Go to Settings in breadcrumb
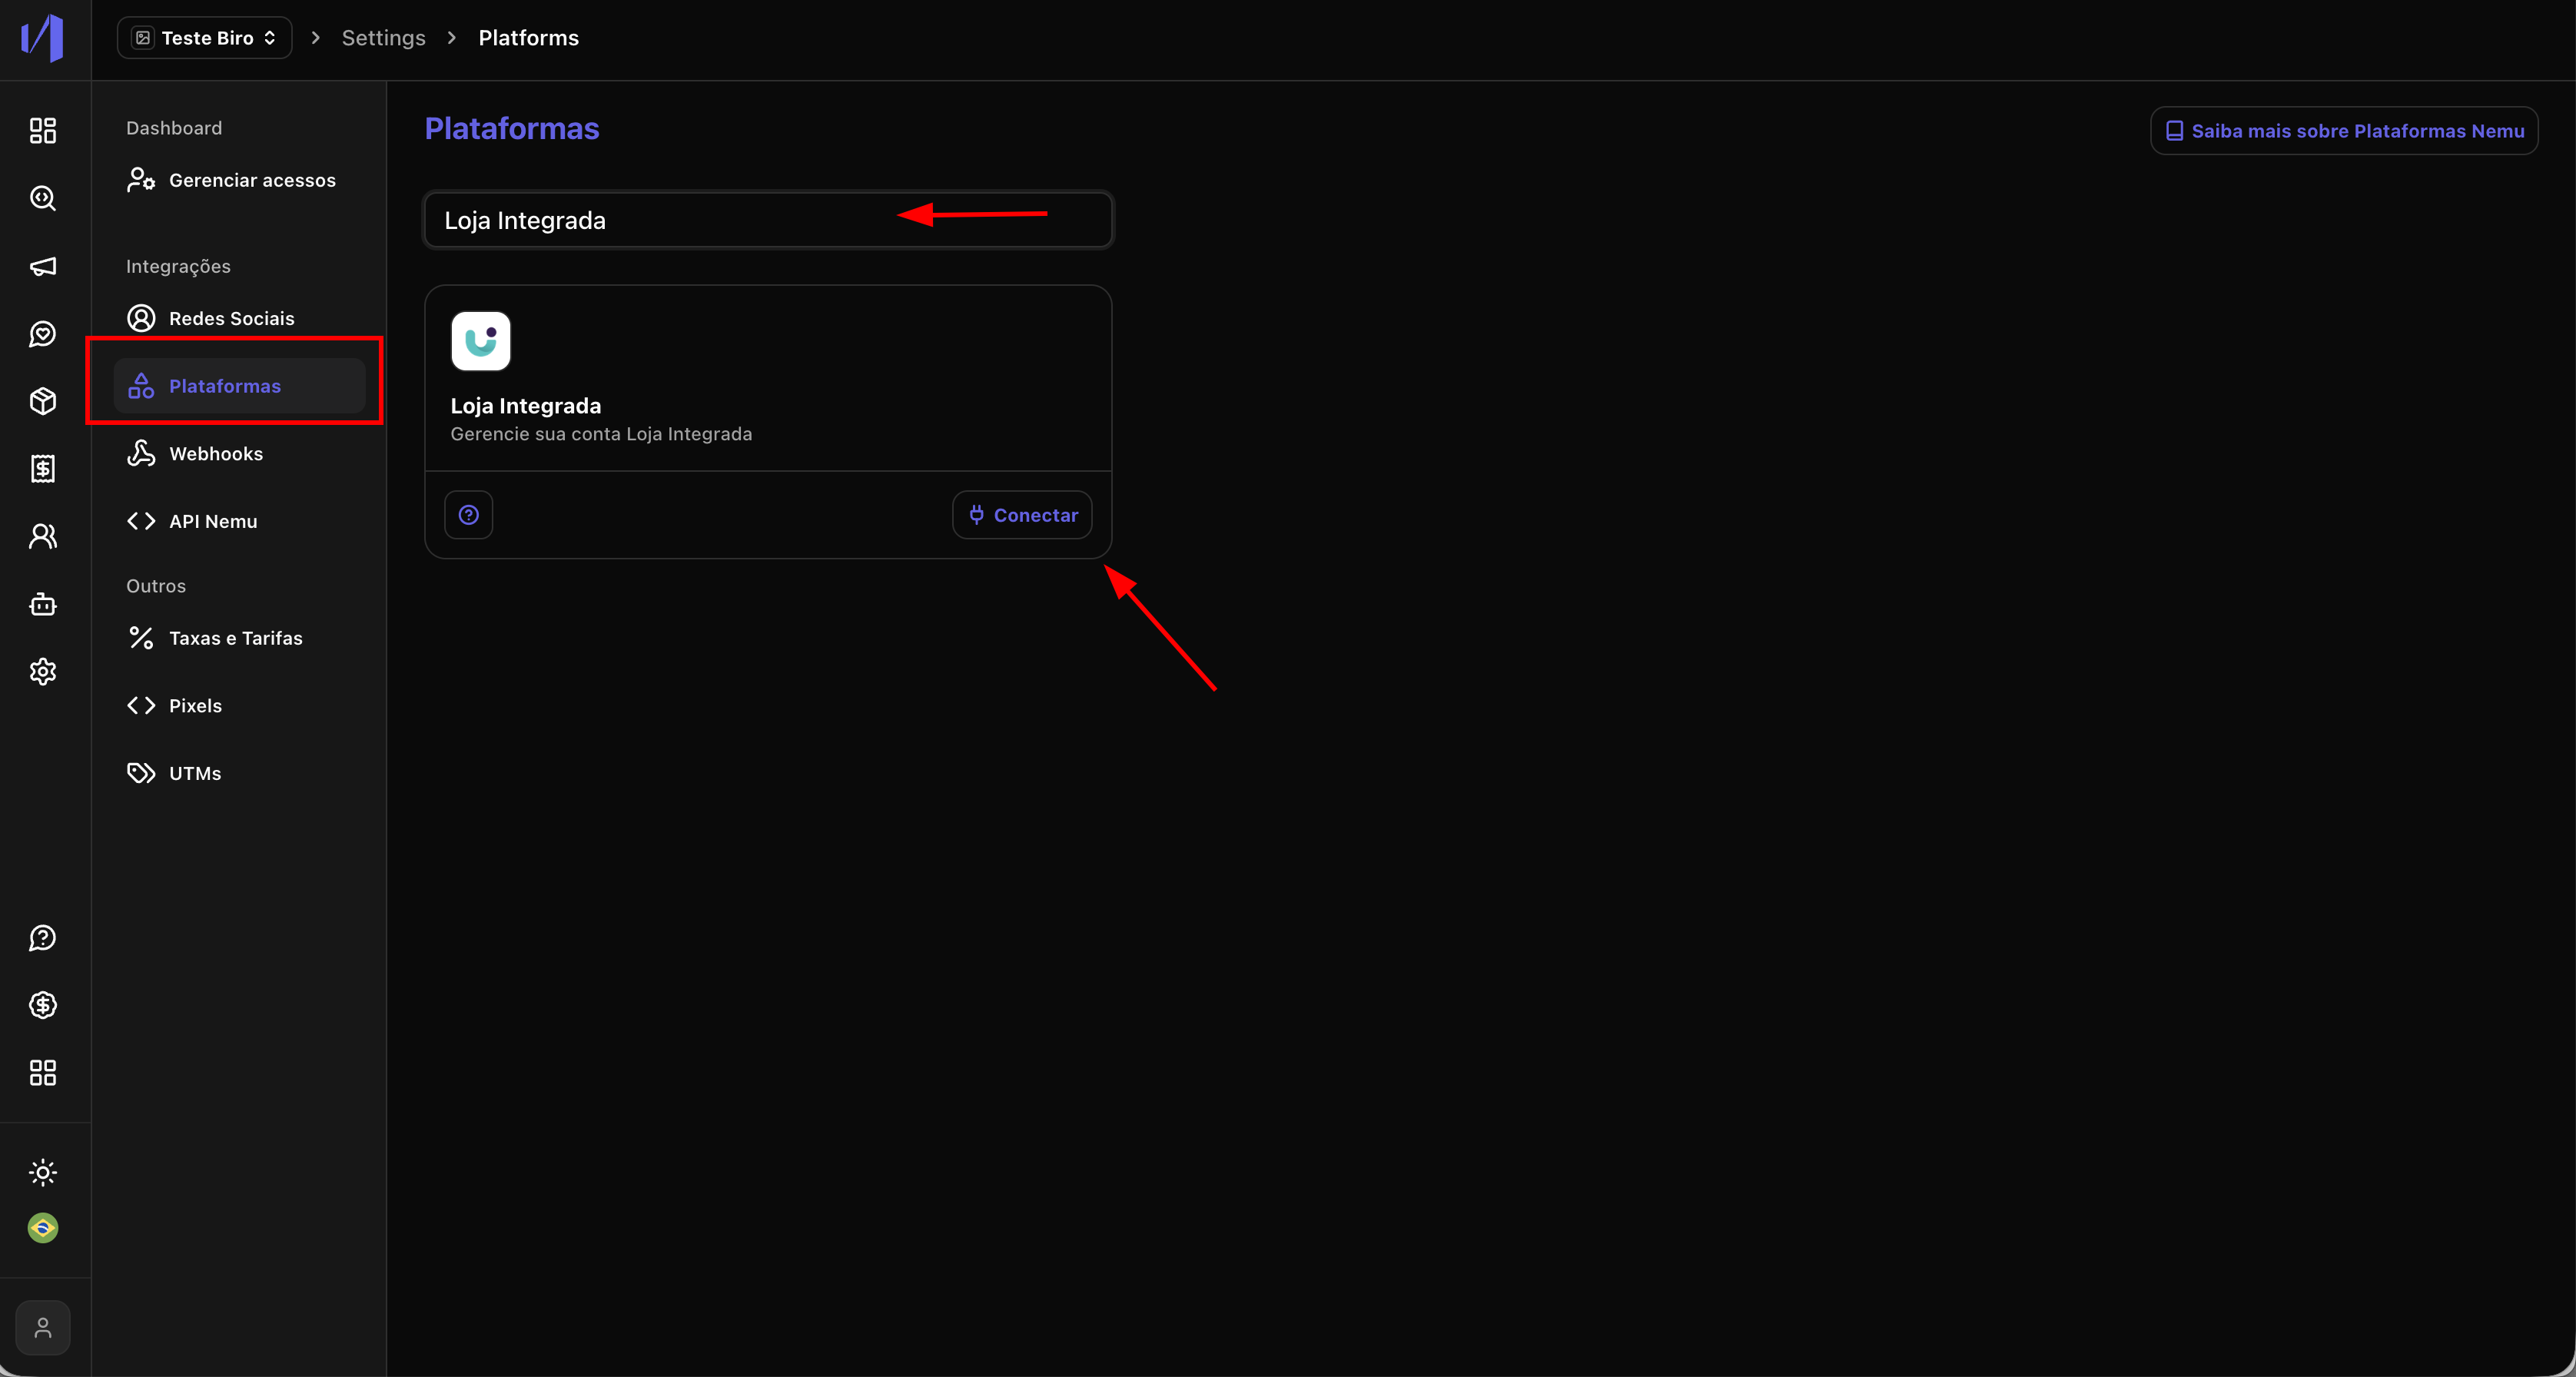The image size is (2576, 1377). [383, 38]
